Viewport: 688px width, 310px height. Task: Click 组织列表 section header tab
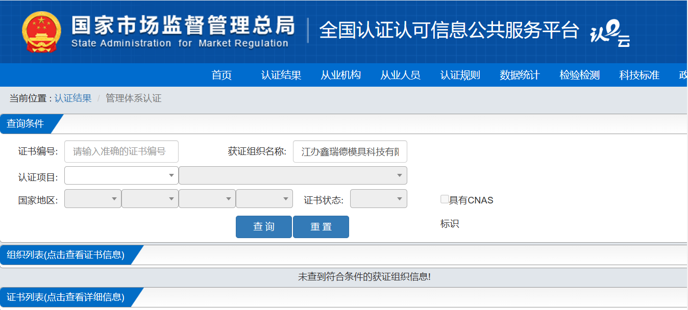coord(65,255)
